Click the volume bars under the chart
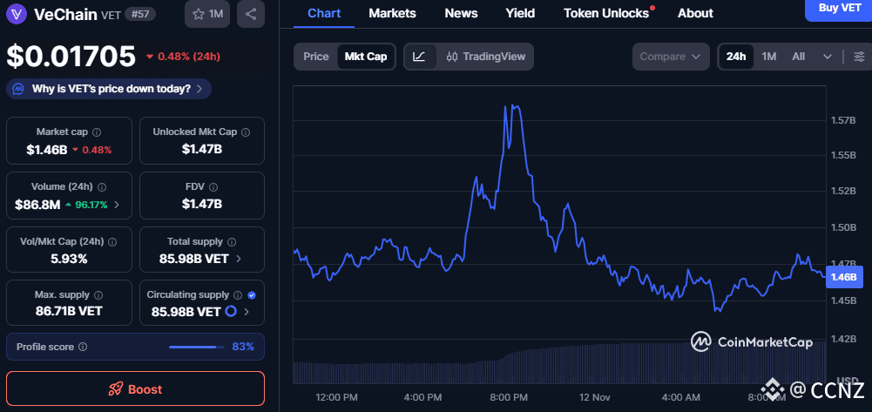This screenshot has width=872, height=412. click(559, 364)
